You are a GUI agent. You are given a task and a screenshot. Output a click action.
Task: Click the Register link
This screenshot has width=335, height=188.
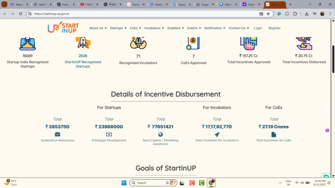274,28
